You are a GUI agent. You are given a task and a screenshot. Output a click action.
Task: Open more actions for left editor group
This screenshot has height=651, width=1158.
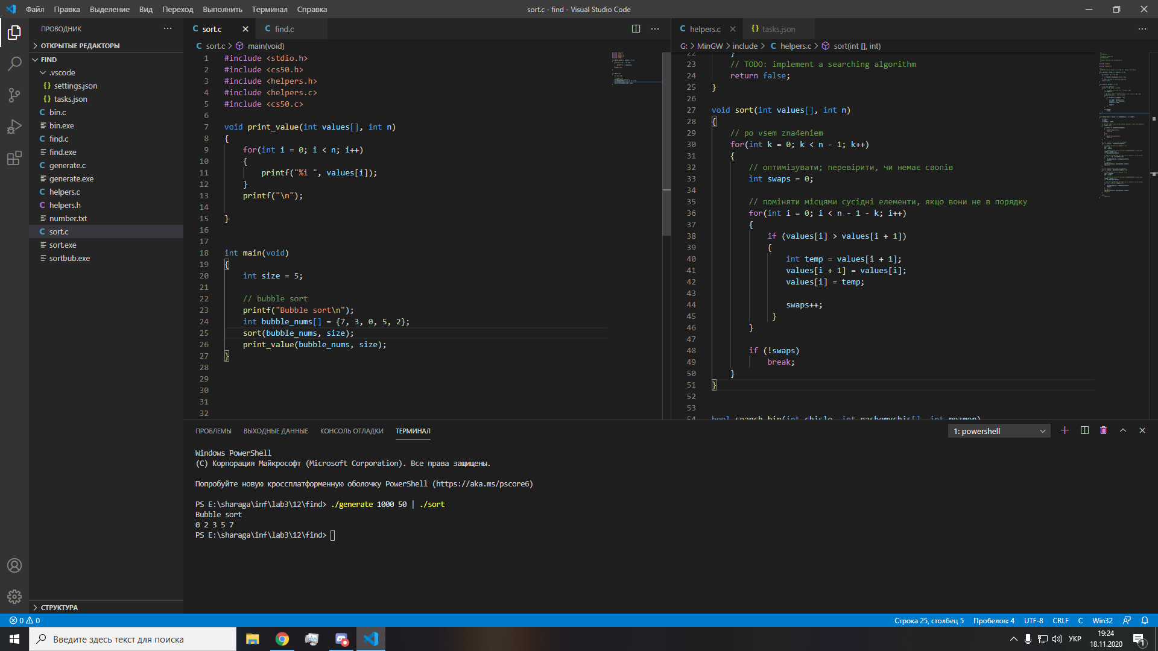655,29
